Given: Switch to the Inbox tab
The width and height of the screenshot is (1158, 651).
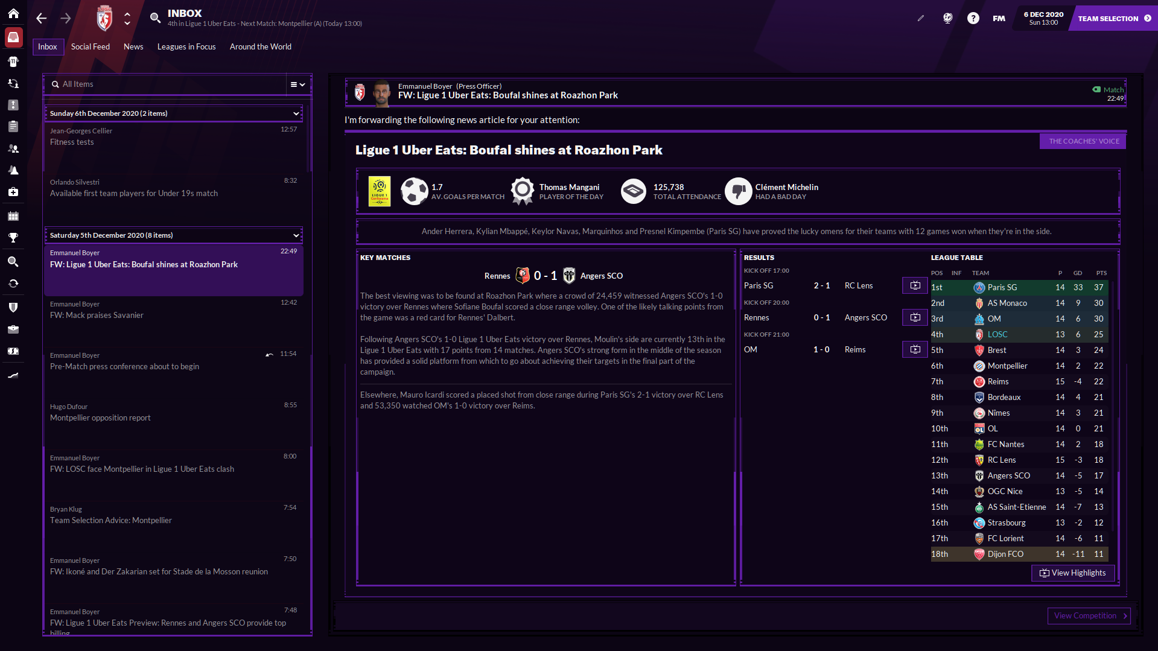Looking at the screenshot, I should tap(48, 46).
